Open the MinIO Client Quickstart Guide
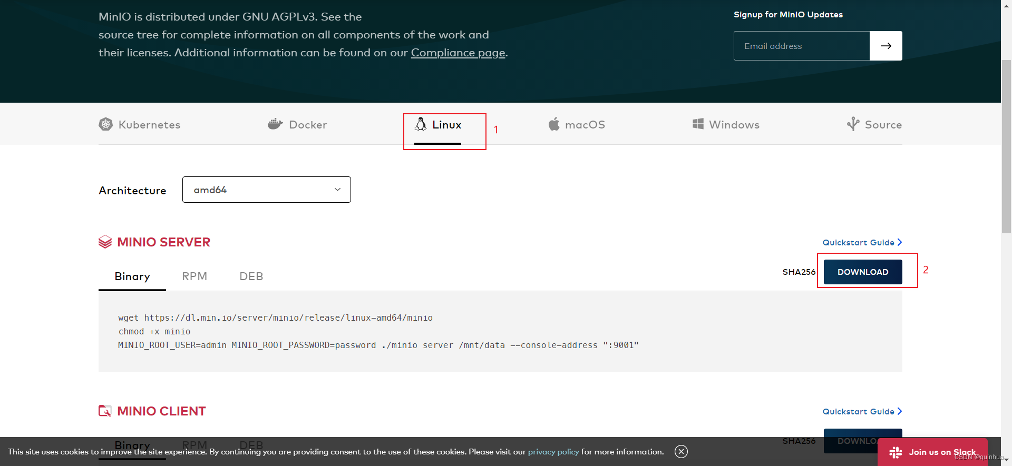1012x466 pixels. click(x=862, y=411)
